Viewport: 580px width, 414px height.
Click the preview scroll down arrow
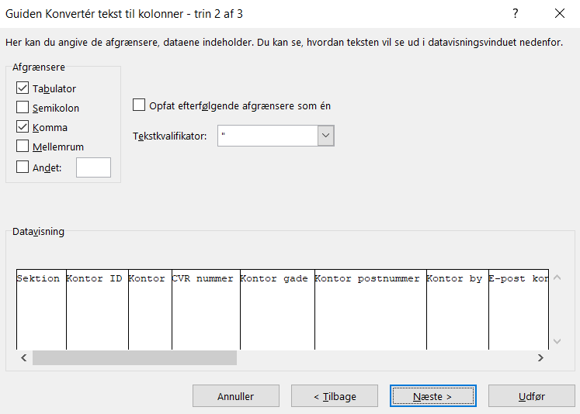click(x=557, y=340)
